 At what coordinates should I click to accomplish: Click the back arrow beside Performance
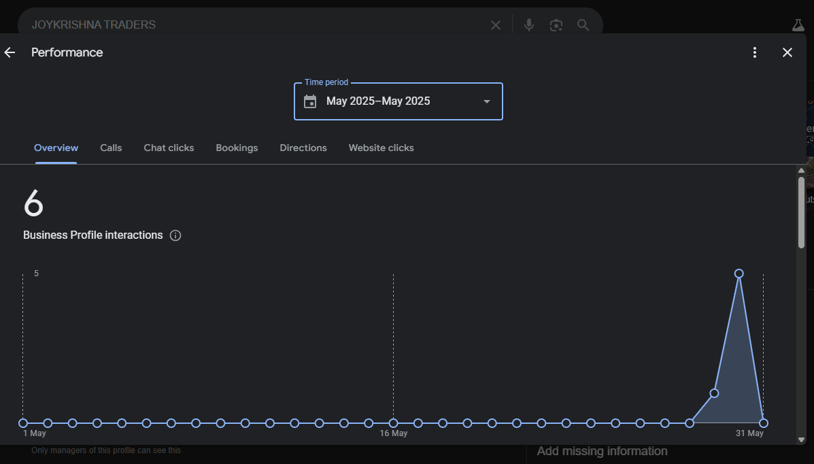click(10, 52)
